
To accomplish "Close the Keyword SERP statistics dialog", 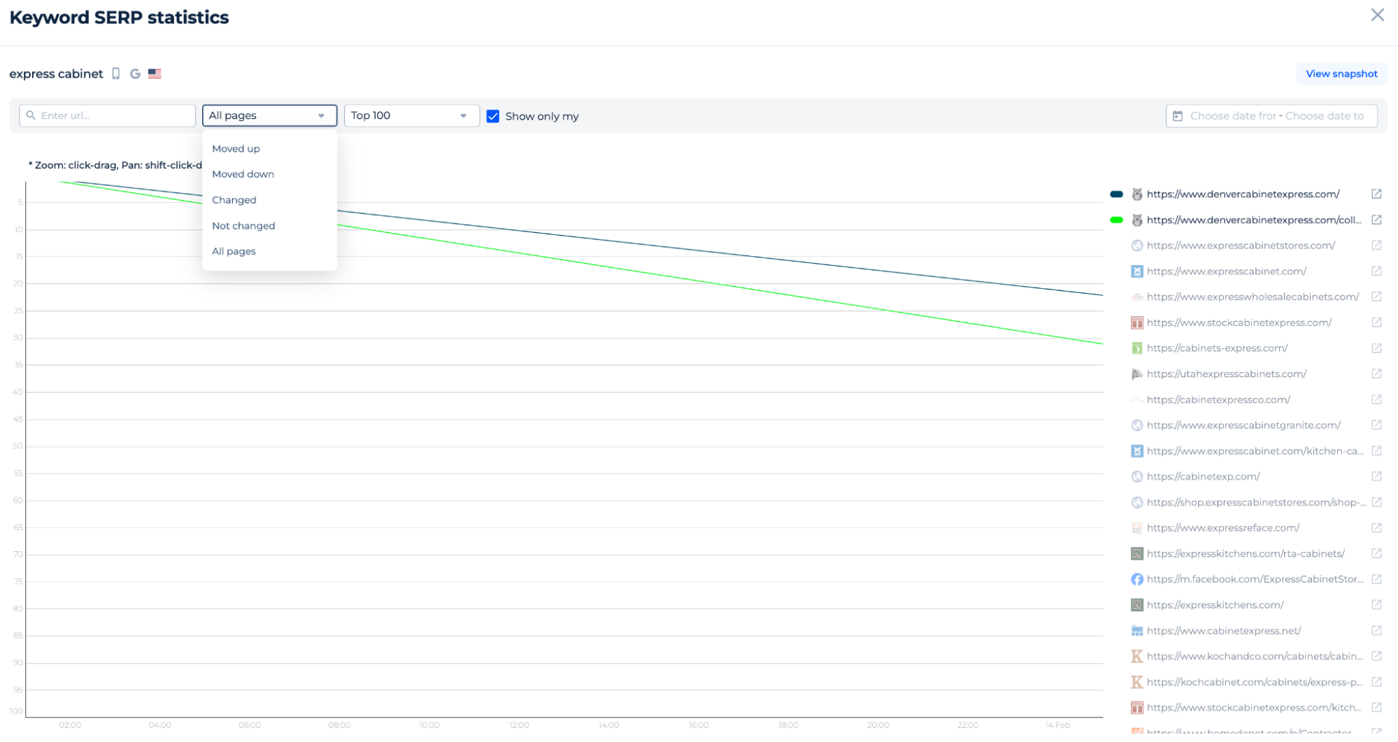I will [1377, 15].
